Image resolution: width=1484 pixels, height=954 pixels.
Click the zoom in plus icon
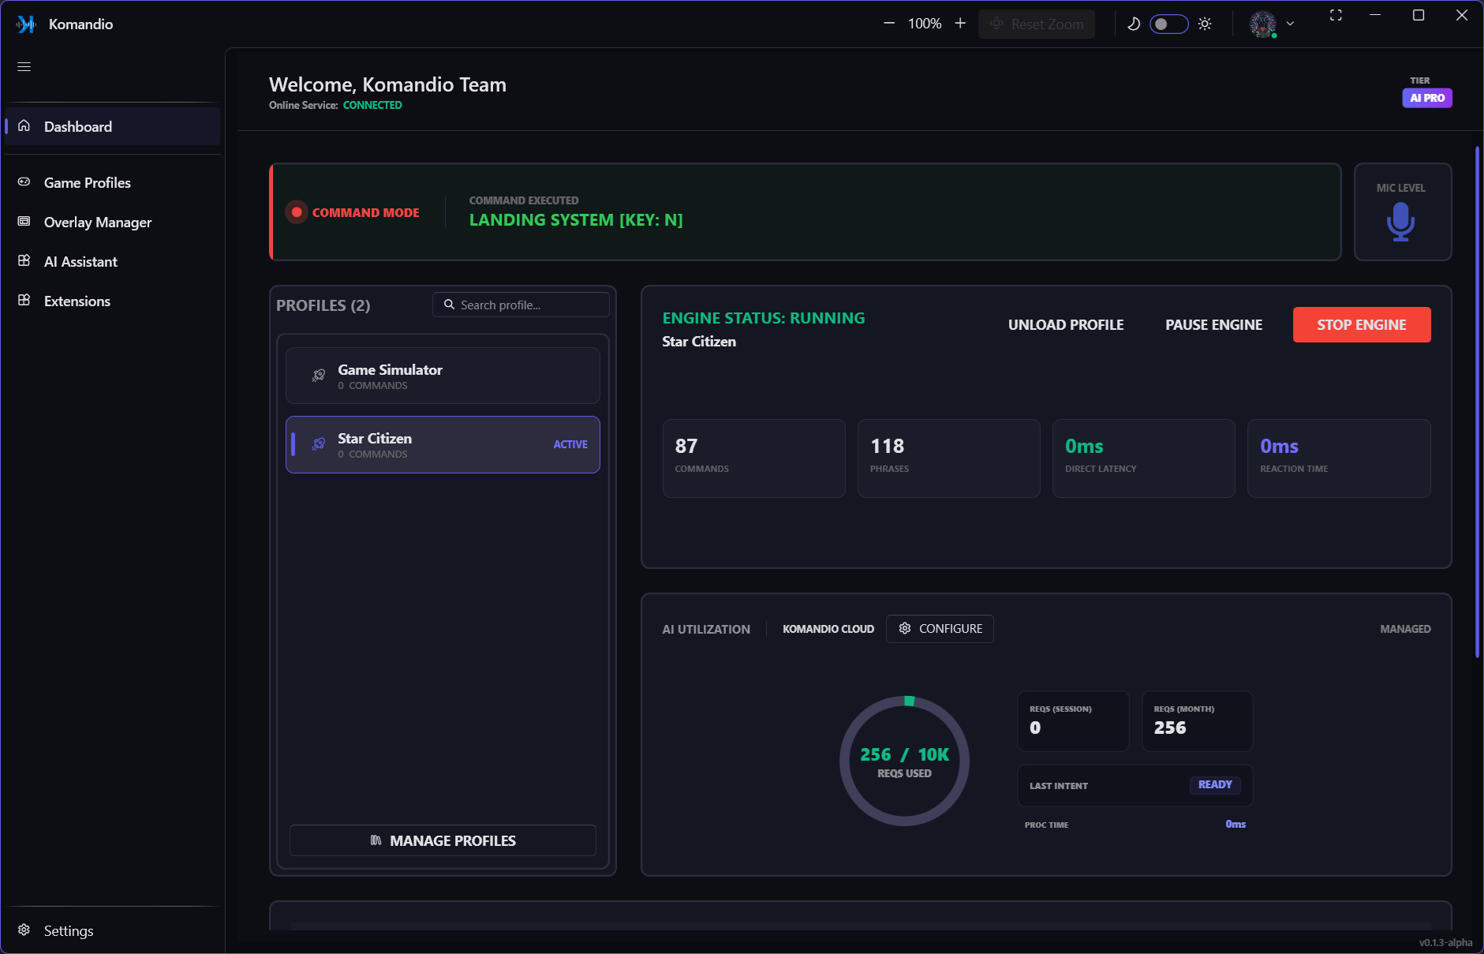pyautogui.click(x=960, y=24)
